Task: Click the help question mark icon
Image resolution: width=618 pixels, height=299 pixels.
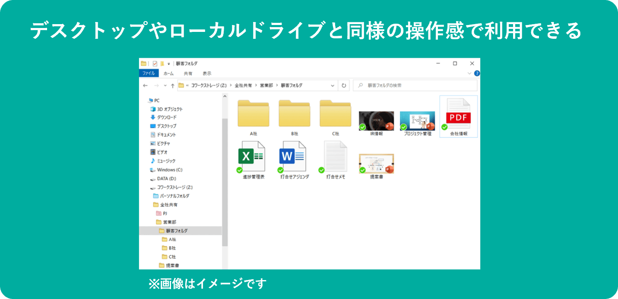Action: (476, 72)
